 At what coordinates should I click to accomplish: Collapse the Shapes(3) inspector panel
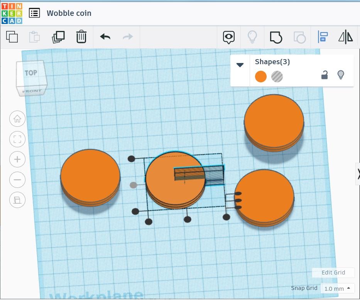point(240,65)
